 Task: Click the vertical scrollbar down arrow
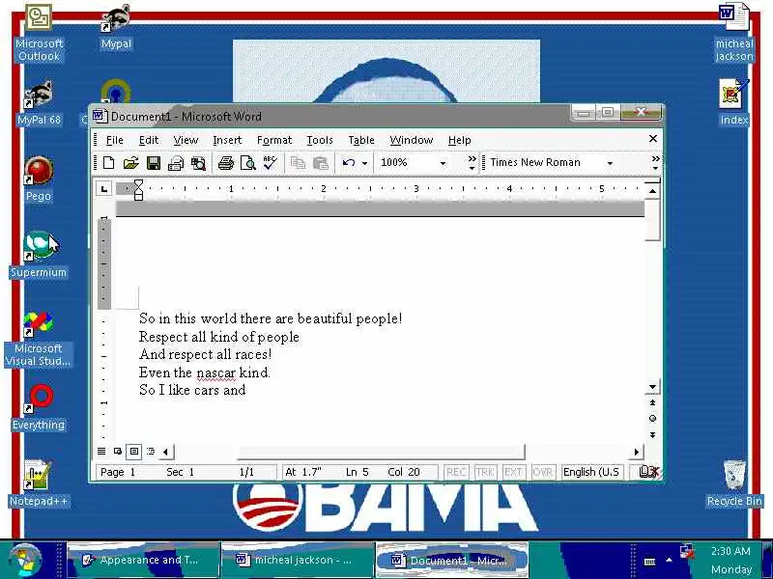pyautogui.click(x=652, y=387)
